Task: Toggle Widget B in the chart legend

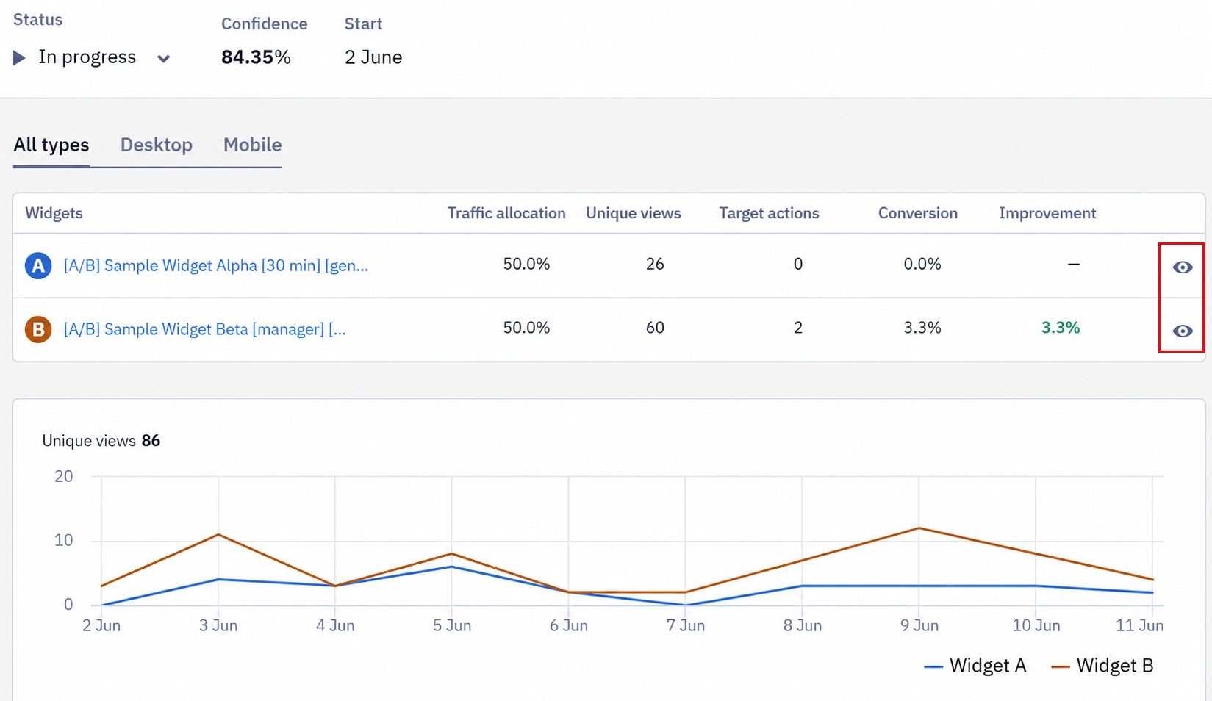Action: click(1102, 666)
